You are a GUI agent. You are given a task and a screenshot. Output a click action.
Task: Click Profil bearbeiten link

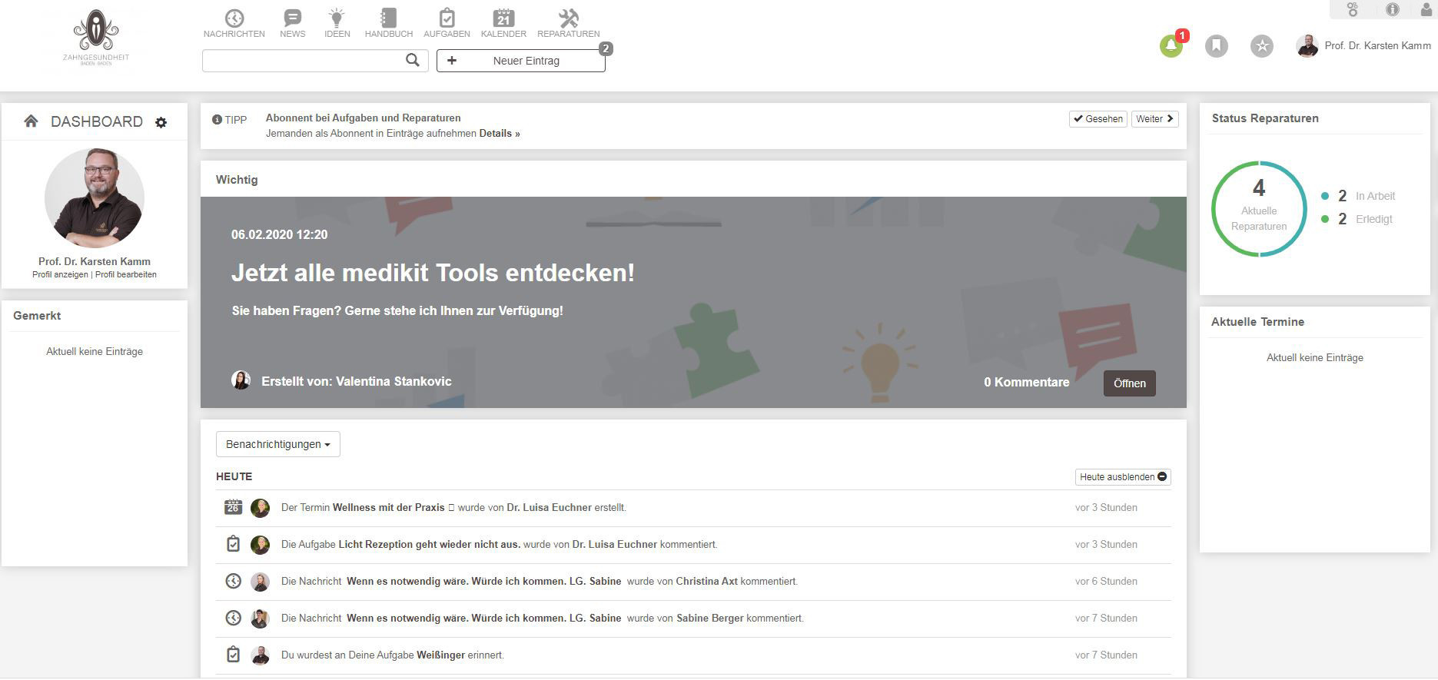[x=126, y=274]
